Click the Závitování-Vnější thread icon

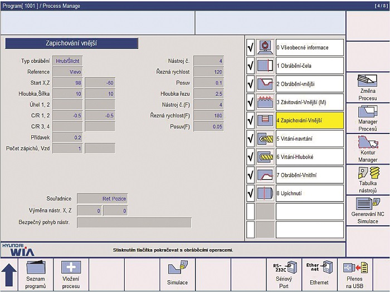[265, 102]
